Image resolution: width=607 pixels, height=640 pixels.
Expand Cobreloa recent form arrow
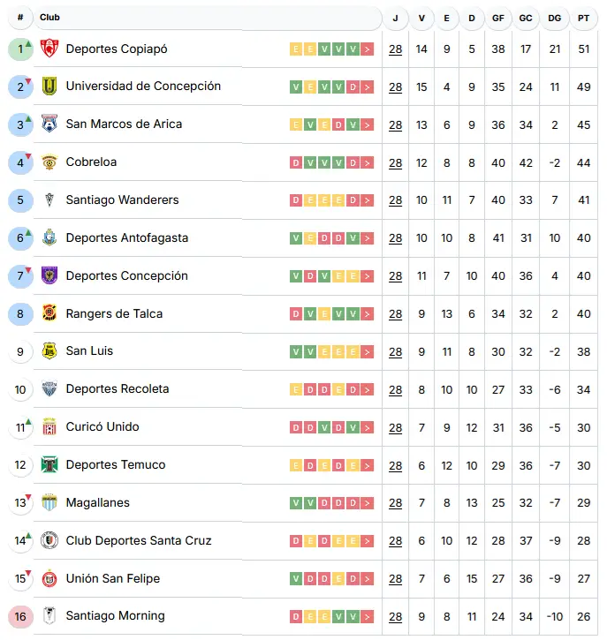coord(367,162)
